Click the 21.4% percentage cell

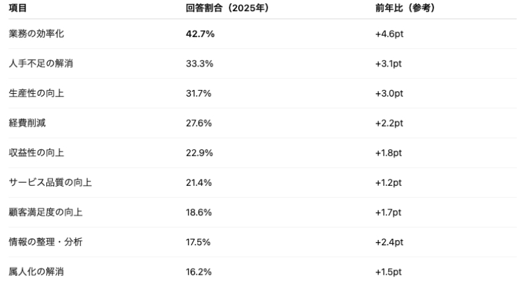199,183
